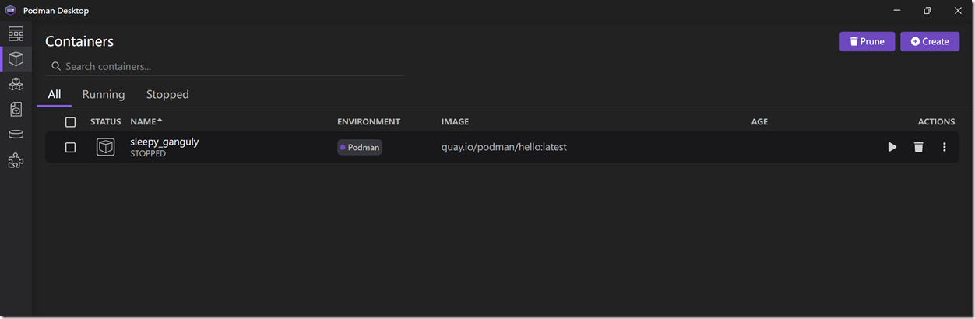Open the Containers sidebar icon

[16, 58]
